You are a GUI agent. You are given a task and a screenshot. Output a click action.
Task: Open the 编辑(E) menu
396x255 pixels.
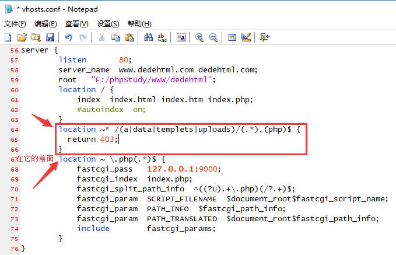point(45,24)
